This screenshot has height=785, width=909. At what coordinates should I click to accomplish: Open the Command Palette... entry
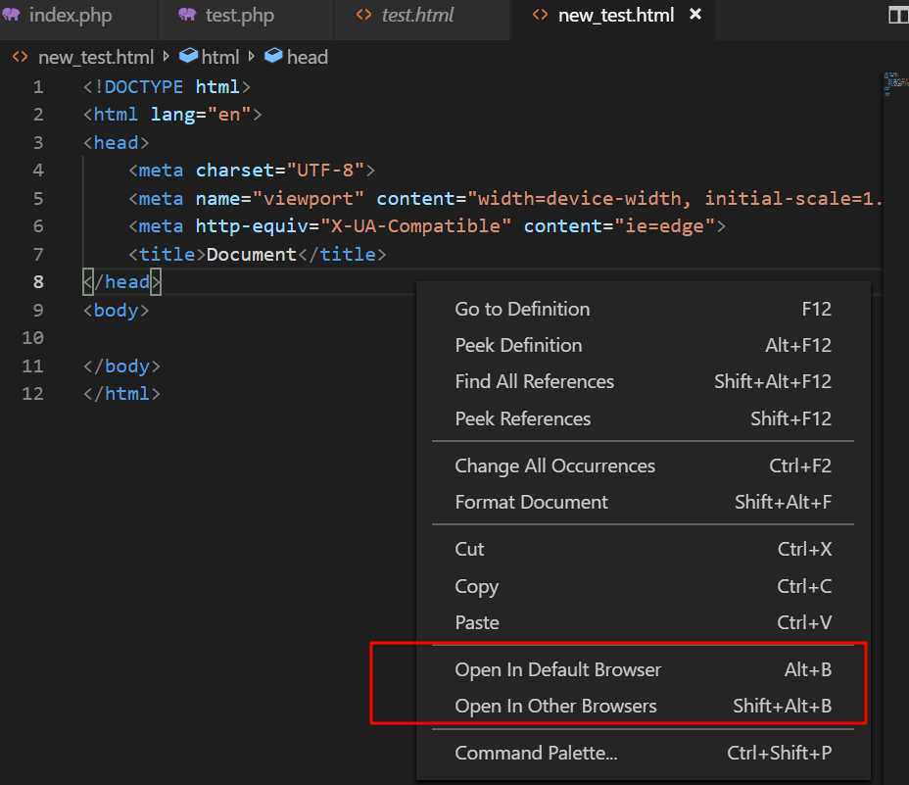tap(643, 753)
